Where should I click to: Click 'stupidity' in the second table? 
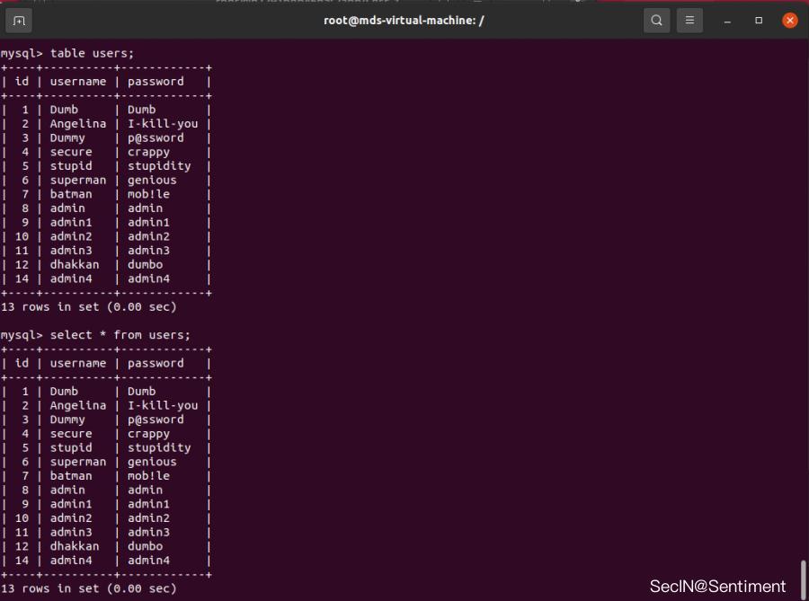(159, 447)
